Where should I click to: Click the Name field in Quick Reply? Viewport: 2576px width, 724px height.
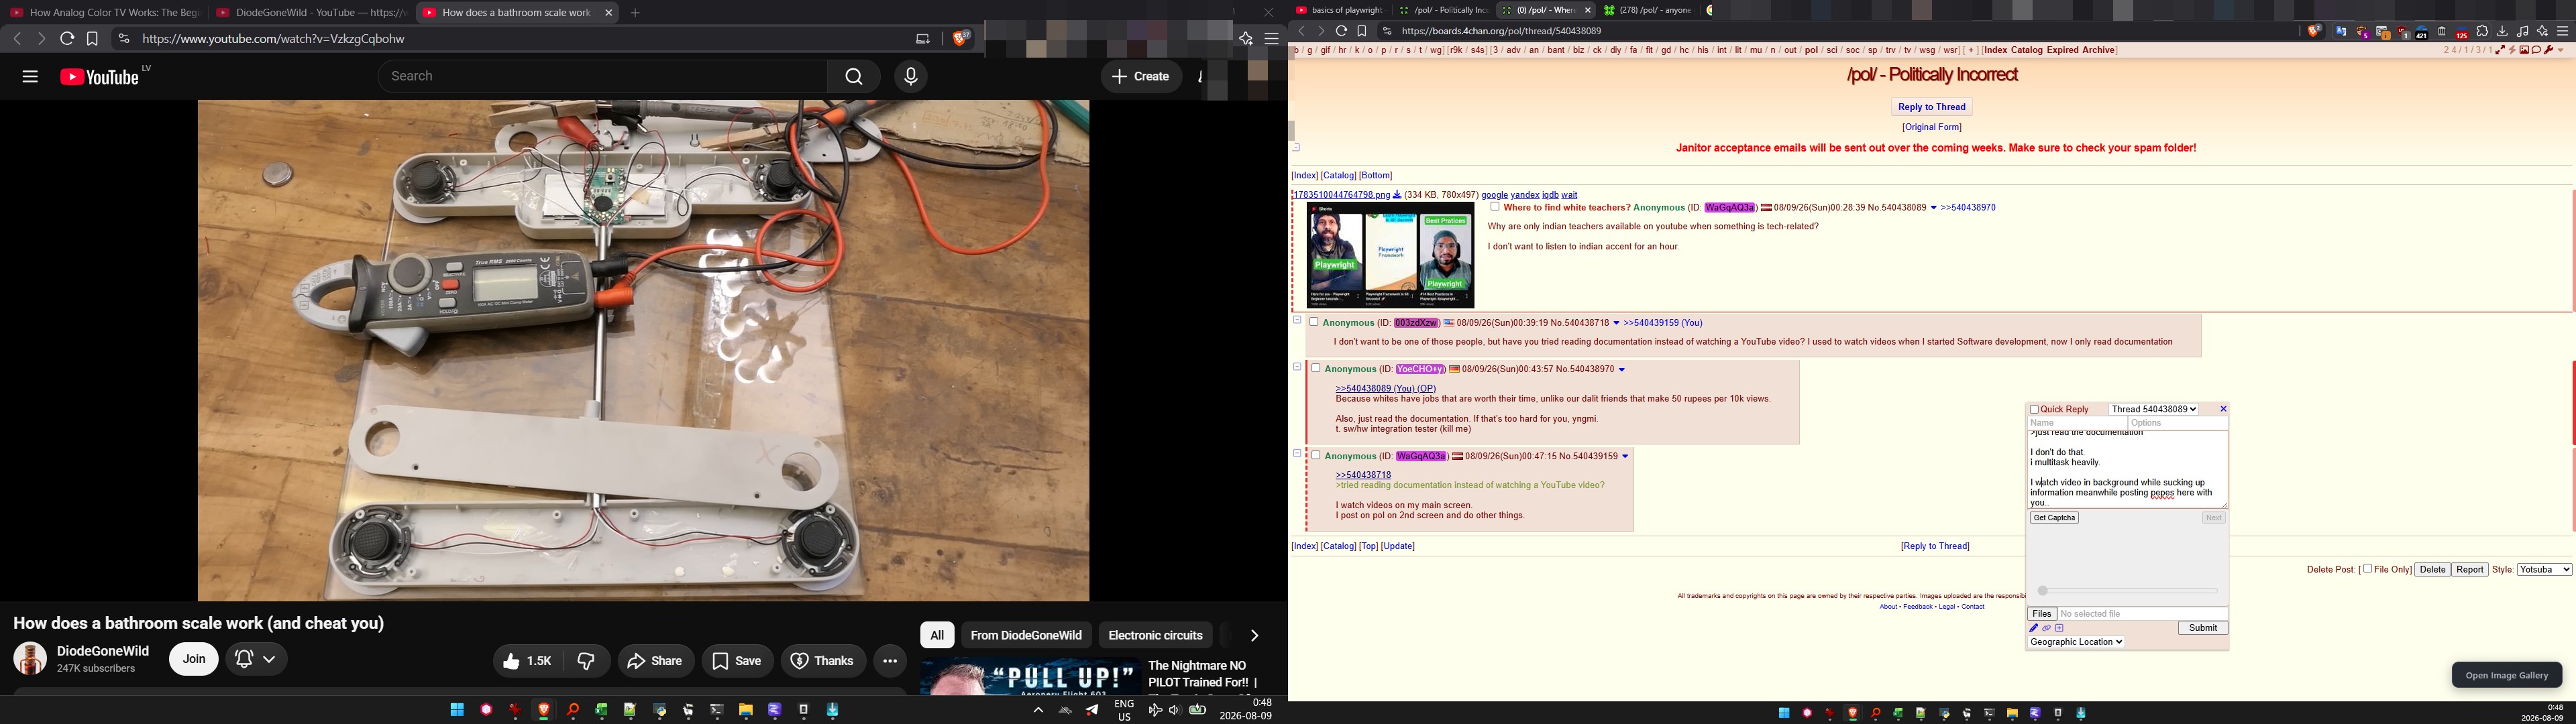2077,423
